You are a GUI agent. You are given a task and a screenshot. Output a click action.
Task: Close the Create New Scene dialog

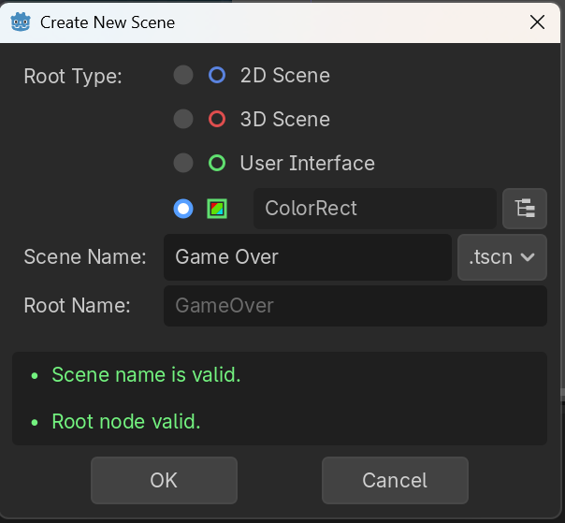point(538,22)
